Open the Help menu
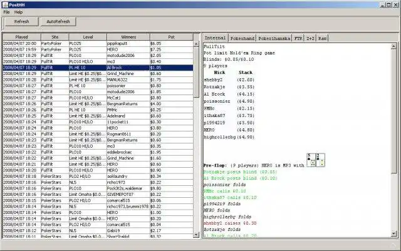 click(x=18, y=12)
